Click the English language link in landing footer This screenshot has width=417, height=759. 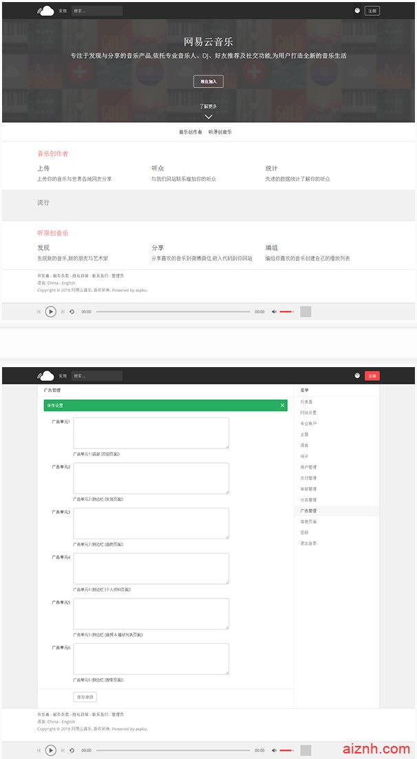point(68,283)
